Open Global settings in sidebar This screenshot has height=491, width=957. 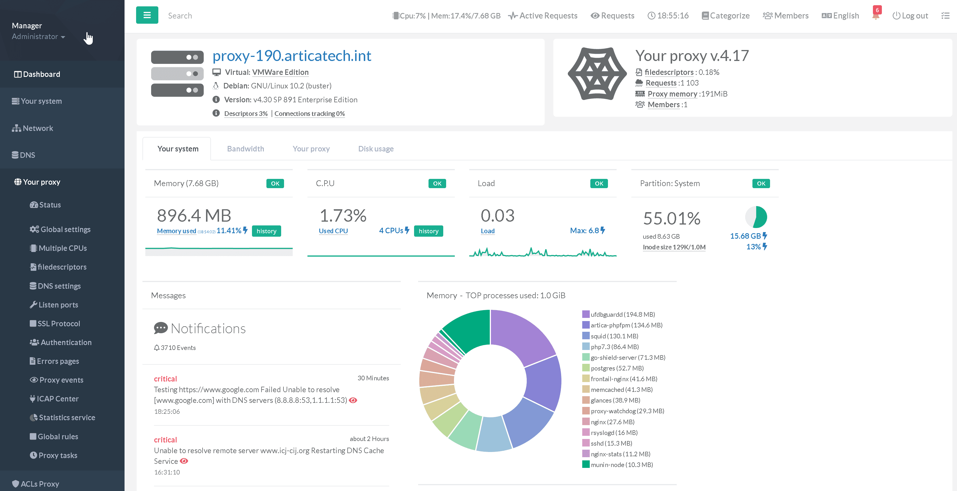pyautogui.click(x=65, y=229)
